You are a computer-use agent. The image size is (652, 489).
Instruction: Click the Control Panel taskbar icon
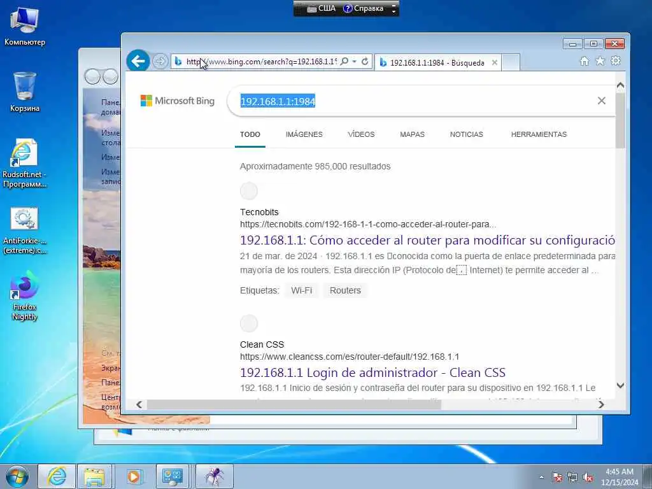172,476
